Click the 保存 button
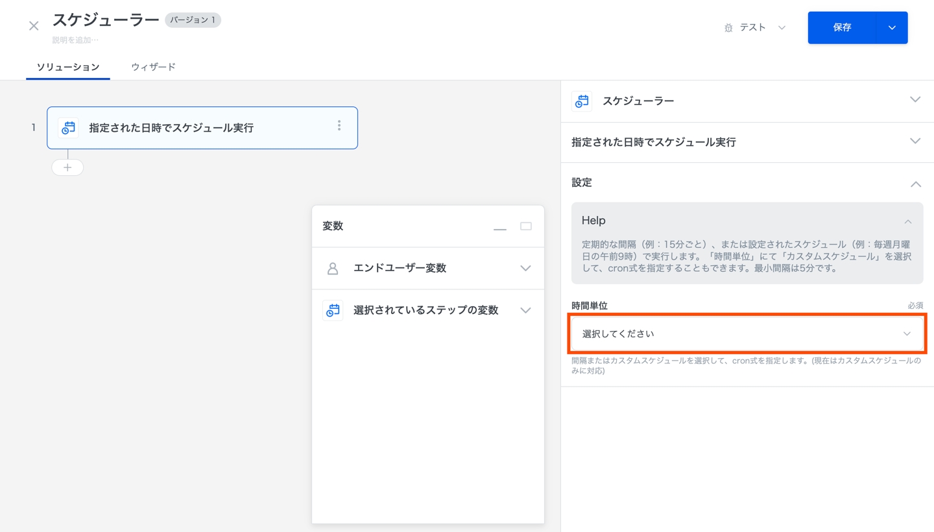 842,28
